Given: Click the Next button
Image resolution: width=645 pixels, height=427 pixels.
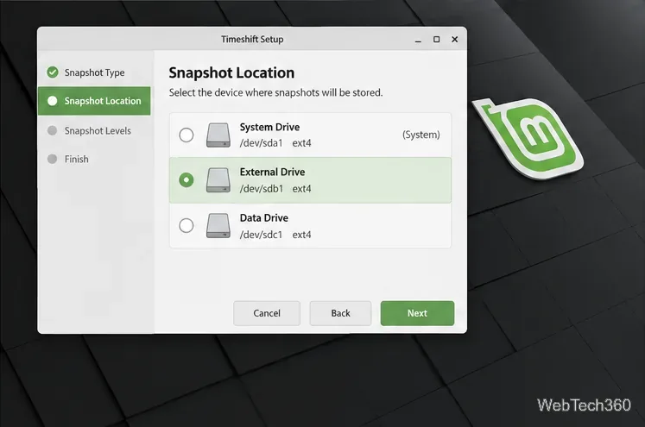Looking at the screenshot, I should click(x=417, y=313).
